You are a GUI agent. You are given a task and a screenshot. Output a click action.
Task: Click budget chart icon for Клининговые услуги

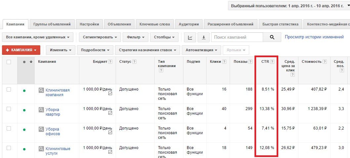110,152
